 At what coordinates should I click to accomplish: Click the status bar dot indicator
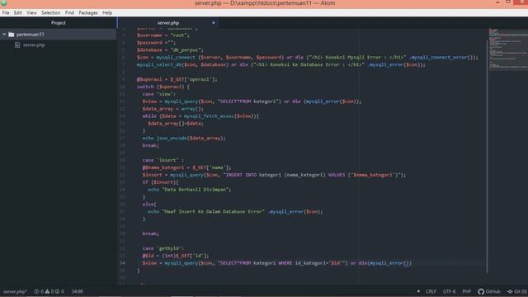pyautogui.click(x=418, y=291)
